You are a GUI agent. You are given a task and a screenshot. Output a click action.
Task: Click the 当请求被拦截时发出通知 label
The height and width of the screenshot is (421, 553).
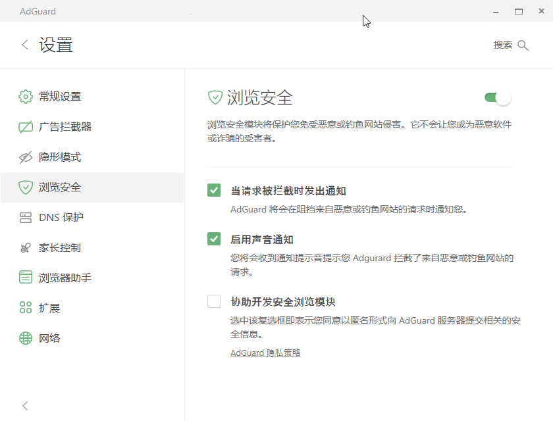pos(288,191)
